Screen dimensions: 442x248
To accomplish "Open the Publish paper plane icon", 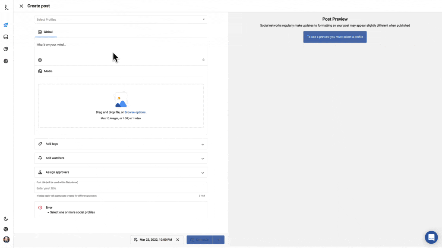I will coord(6,25).
